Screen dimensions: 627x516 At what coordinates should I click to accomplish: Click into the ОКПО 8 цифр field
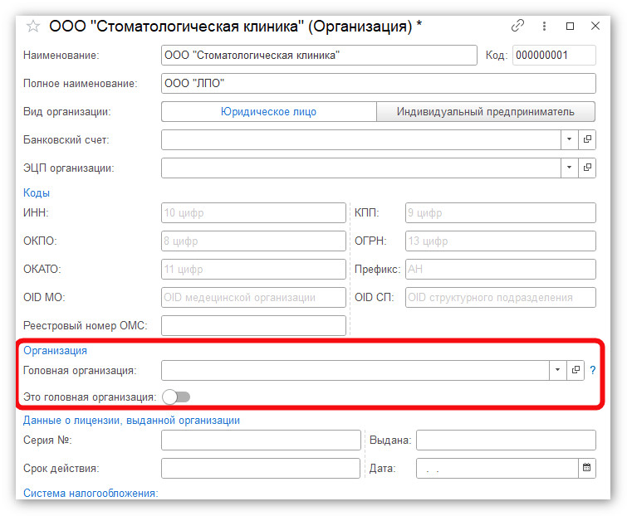[x=253, y=241]
